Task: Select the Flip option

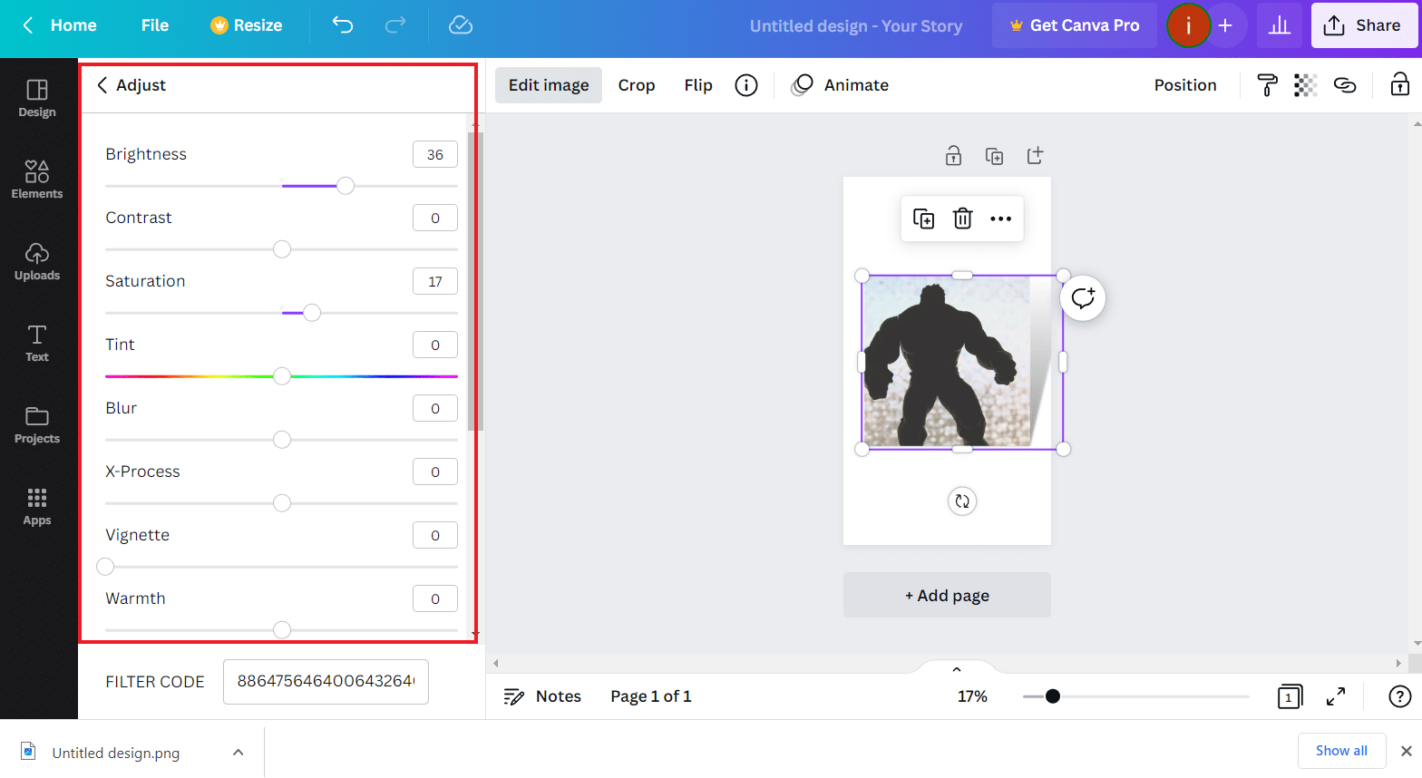Action: pos(698,85)
